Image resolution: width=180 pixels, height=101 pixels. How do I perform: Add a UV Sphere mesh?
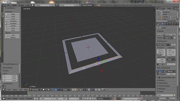[12, 21]
